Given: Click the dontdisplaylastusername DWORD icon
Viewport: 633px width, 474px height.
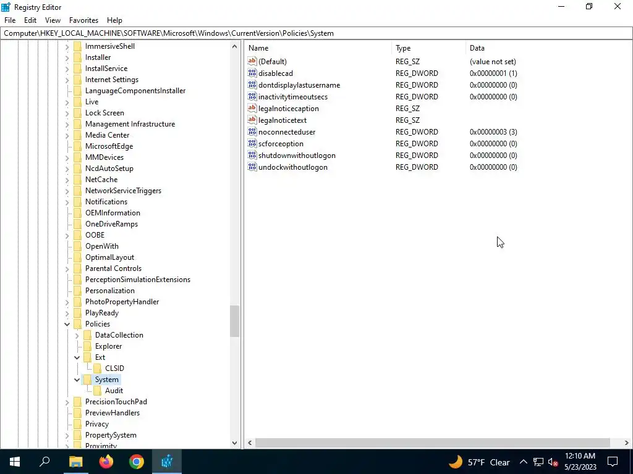Looking at the screenshot, I should coord(252,85).
